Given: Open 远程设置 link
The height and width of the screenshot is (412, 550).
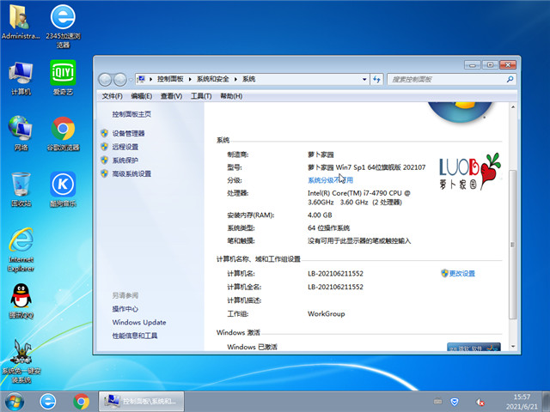Looking at the screenshot, I should point(125,147).
